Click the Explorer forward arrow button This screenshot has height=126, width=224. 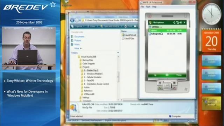77,20
